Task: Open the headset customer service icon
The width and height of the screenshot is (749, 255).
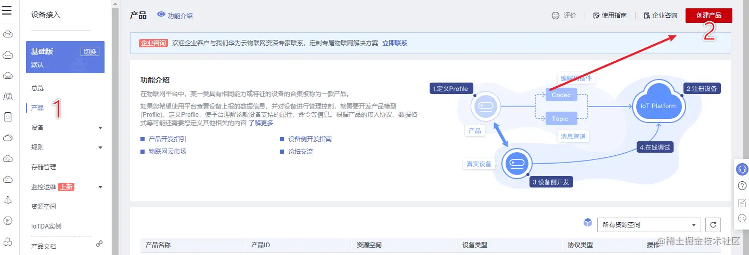Action: [742, 169]
